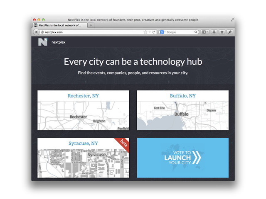The width and height of the screenshot is (266, 199).
Task: Click the search magnifier icon
Action: 196,32
